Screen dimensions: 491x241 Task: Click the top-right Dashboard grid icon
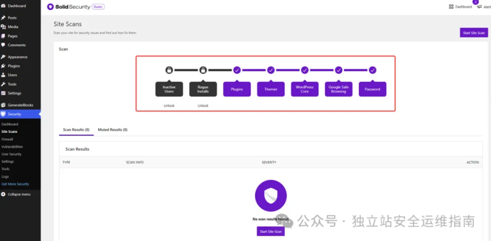[x=451, y=7]
